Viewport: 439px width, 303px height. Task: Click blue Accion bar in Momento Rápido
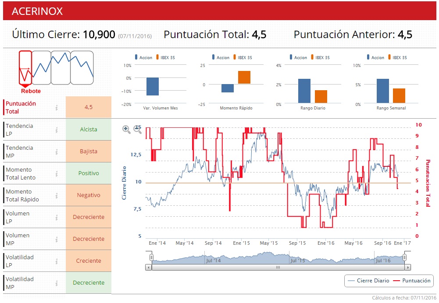[x=228, y=88]
